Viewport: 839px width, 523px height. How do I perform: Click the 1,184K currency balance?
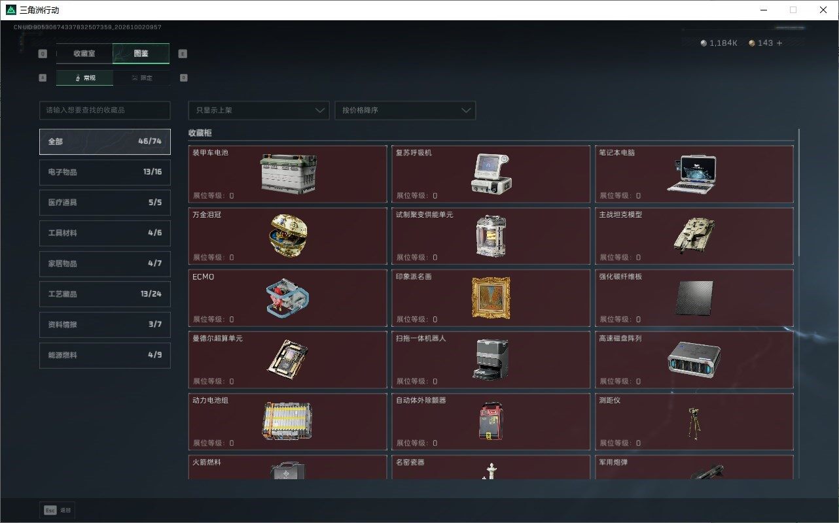click(x=719, y=43)
